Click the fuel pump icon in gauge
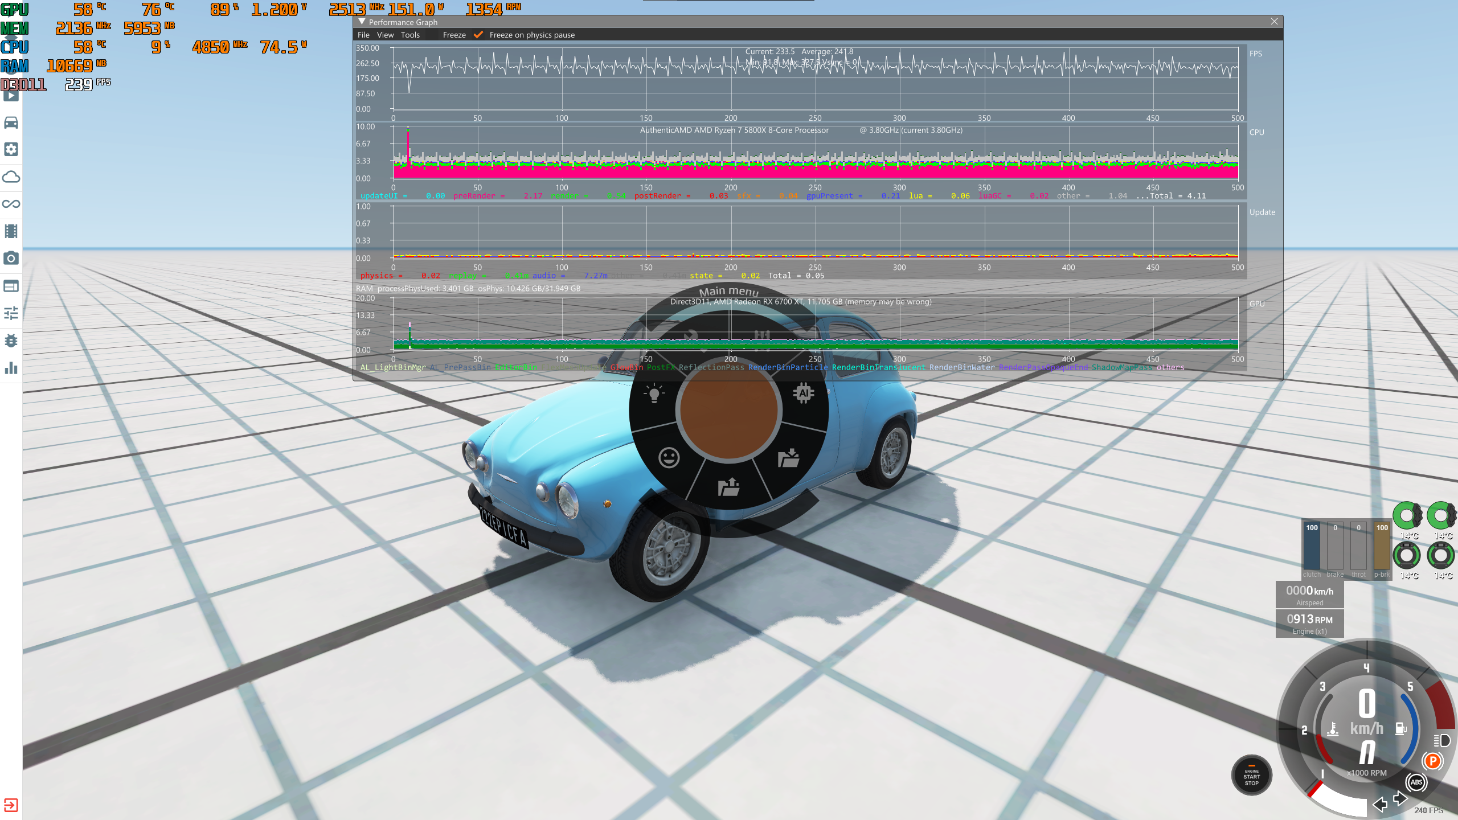 pyautogui.click(x=1401, y=728)
